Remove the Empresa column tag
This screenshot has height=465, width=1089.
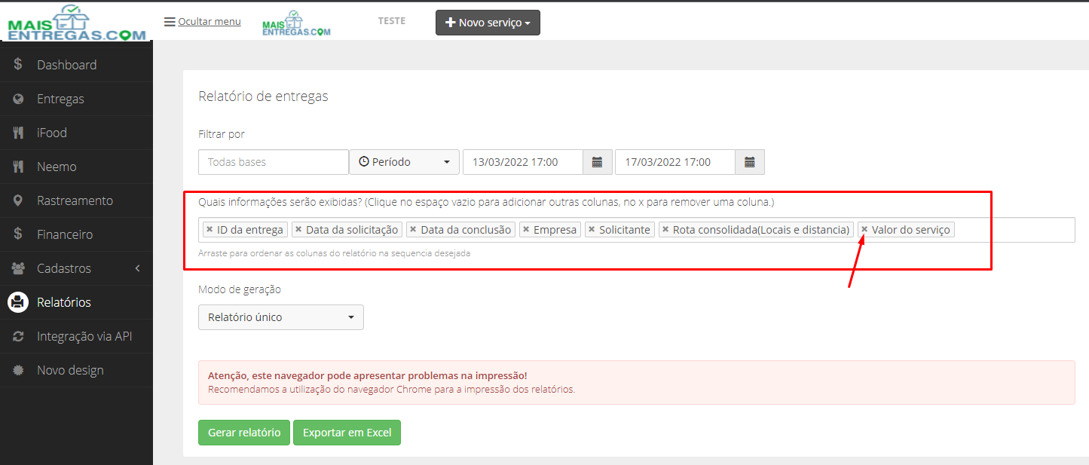(x=526, y=229)
